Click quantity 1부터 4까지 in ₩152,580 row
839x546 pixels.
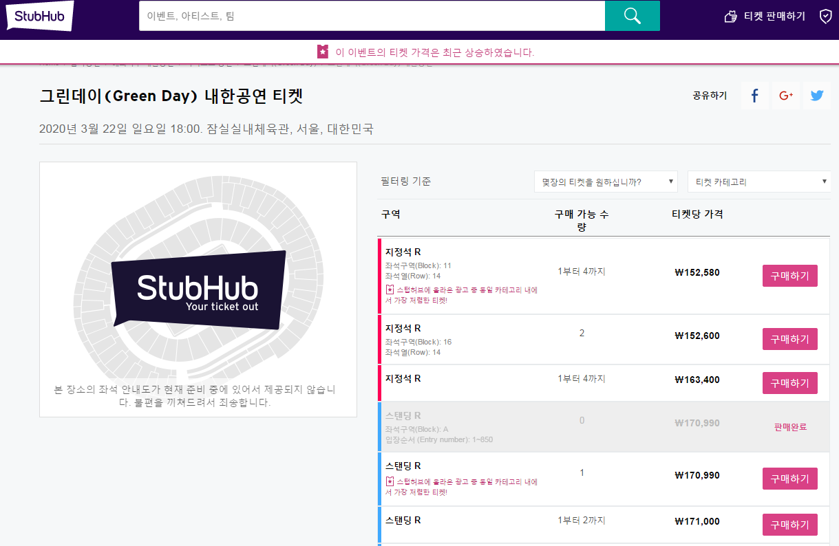click(x=582, y=271)
